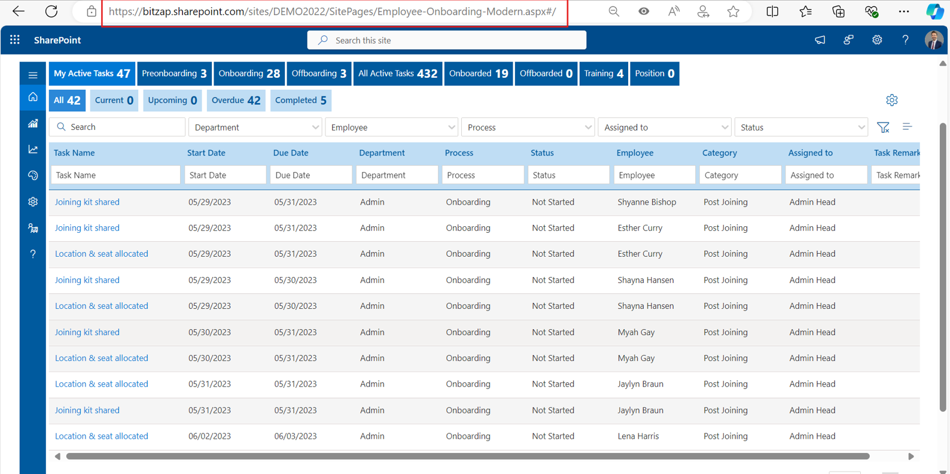Click the Task Name column filter box
950x474 pixels.
pos(116,175)
